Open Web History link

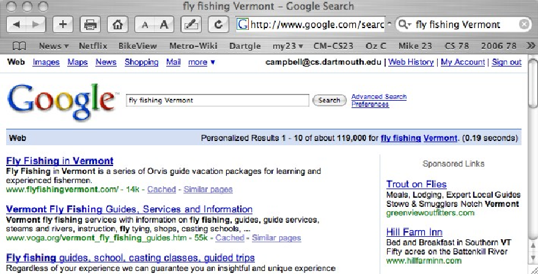click(411, 62)
